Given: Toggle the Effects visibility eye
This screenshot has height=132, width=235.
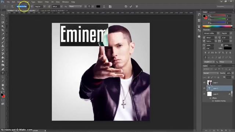Looking at the screenshot, I should point(210,98).
